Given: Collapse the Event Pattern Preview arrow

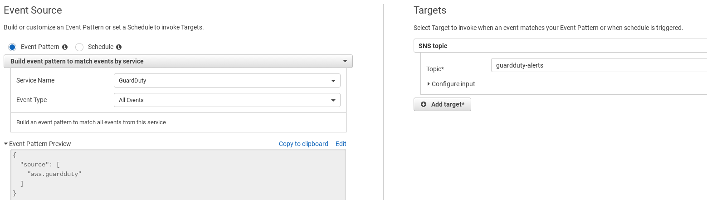Looking at the screenshot, I should (x=6, y=144).
